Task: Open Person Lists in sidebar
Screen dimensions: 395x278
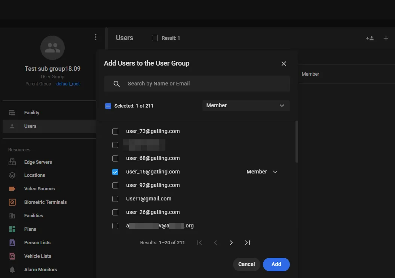Action: click(49, 243)
